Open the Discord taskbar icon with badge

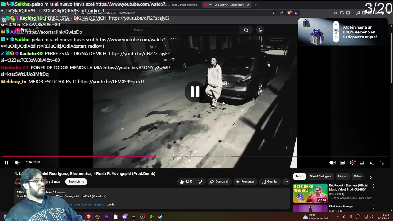click(125, 217)
